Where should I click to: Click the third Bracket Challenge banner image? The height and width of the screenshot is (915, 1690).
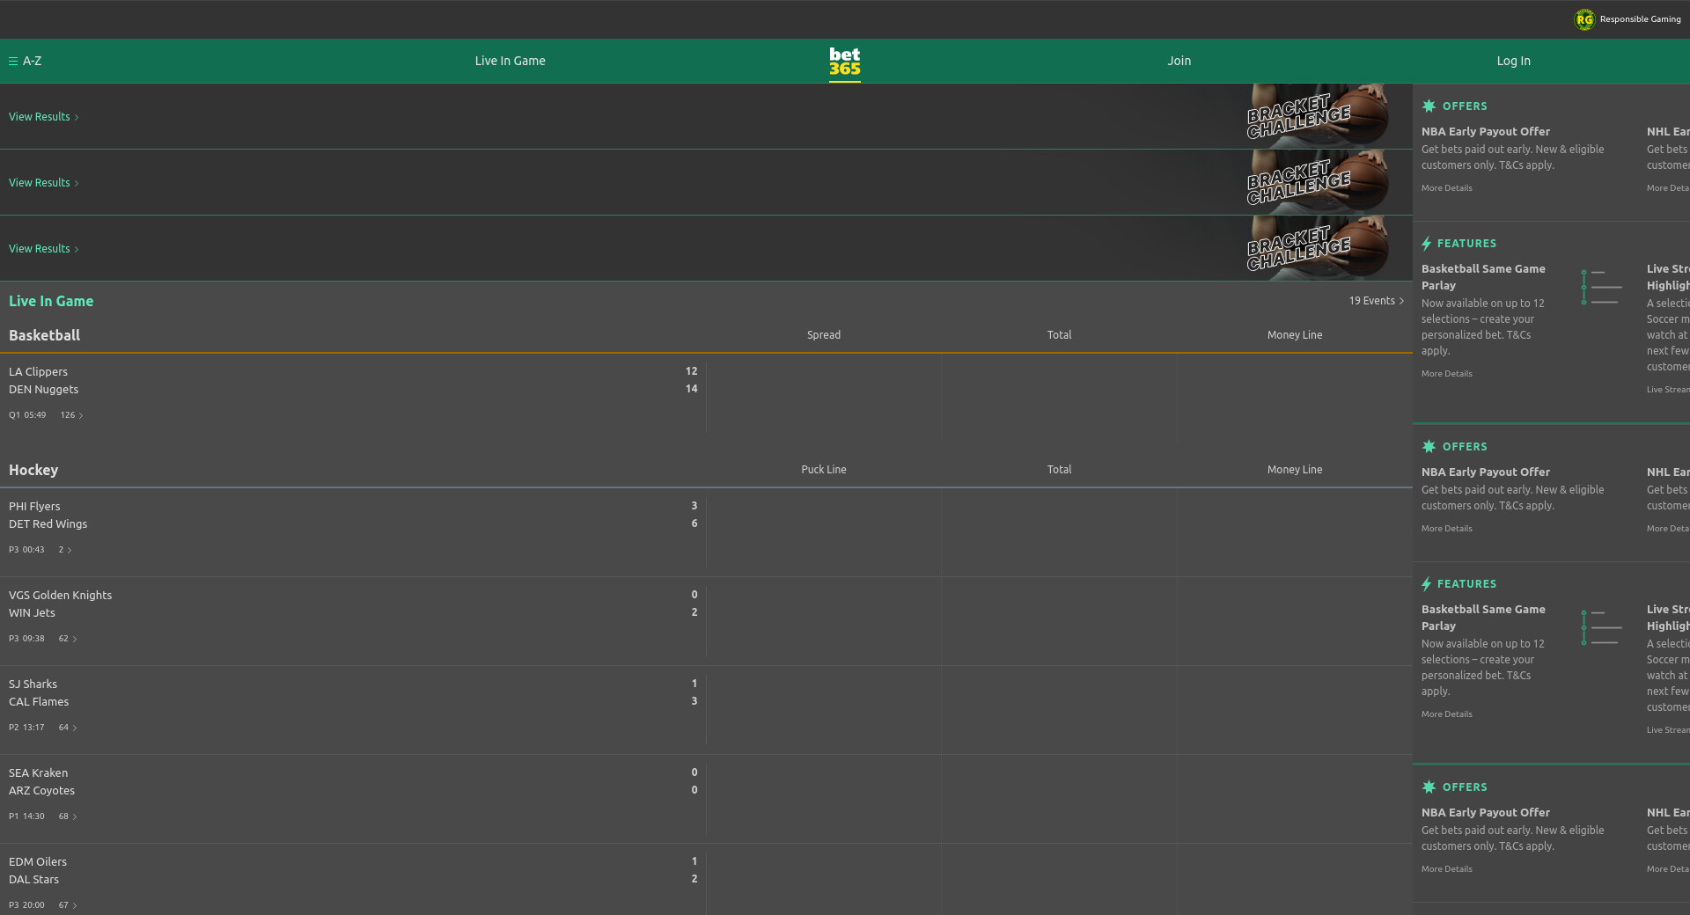1316,248
